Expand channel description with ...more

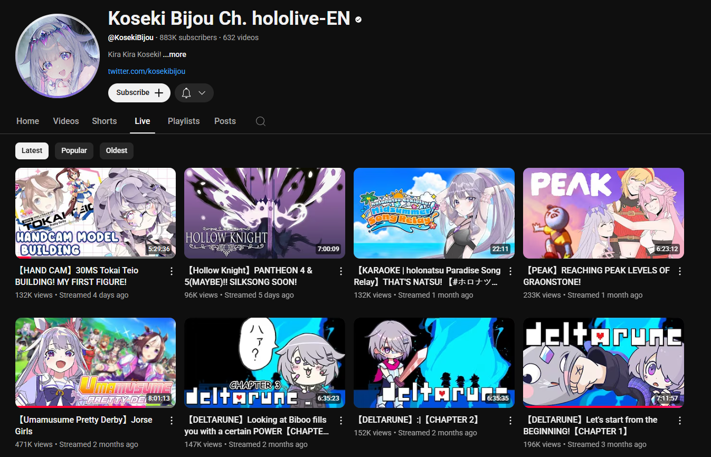click(x=175, y=54)
